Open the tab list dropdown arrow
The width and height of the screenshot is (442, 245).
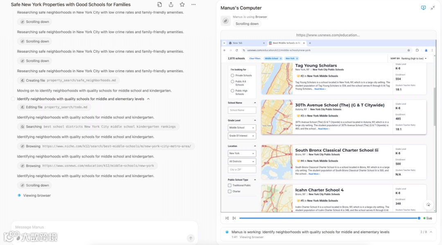pyautogui.click(x=224, y=43)
